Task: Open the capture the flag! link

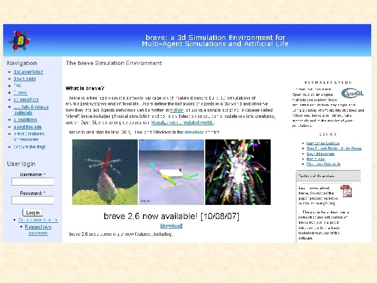Action: coord(29,147)
